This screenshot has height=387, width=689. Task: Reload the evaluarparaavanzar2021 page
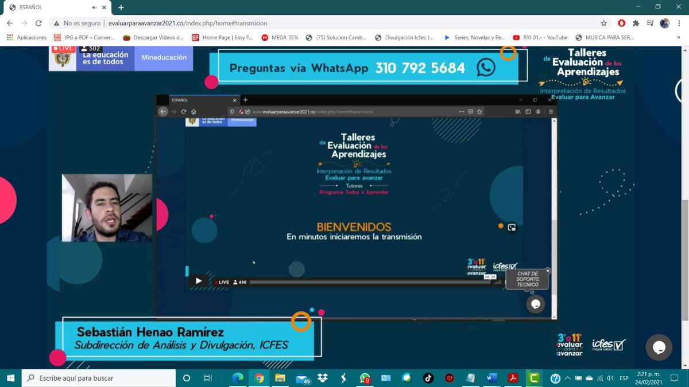[x=38, y=24]
